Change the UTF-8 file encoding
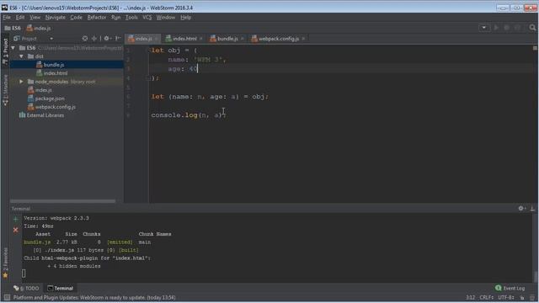This screenshot has width=539, height=303. (x=506, y=297)
